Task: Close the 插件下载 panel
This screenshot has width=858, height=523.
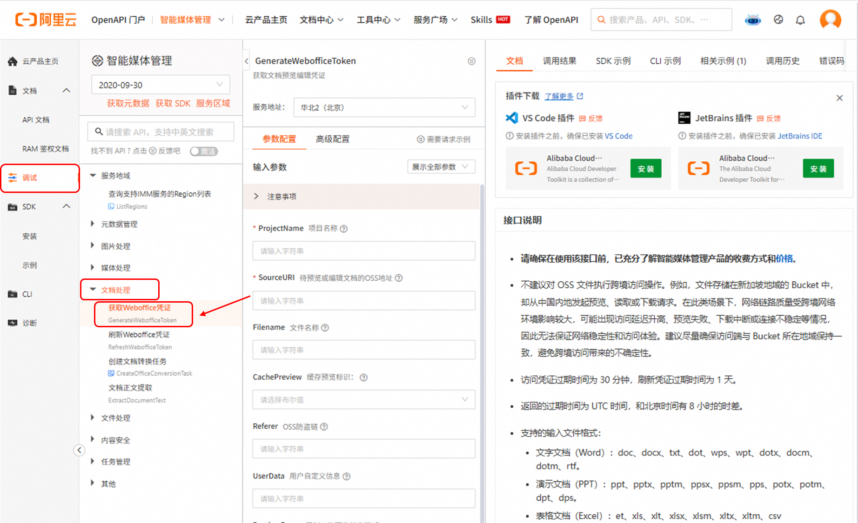Action: [x=839, y=98]
